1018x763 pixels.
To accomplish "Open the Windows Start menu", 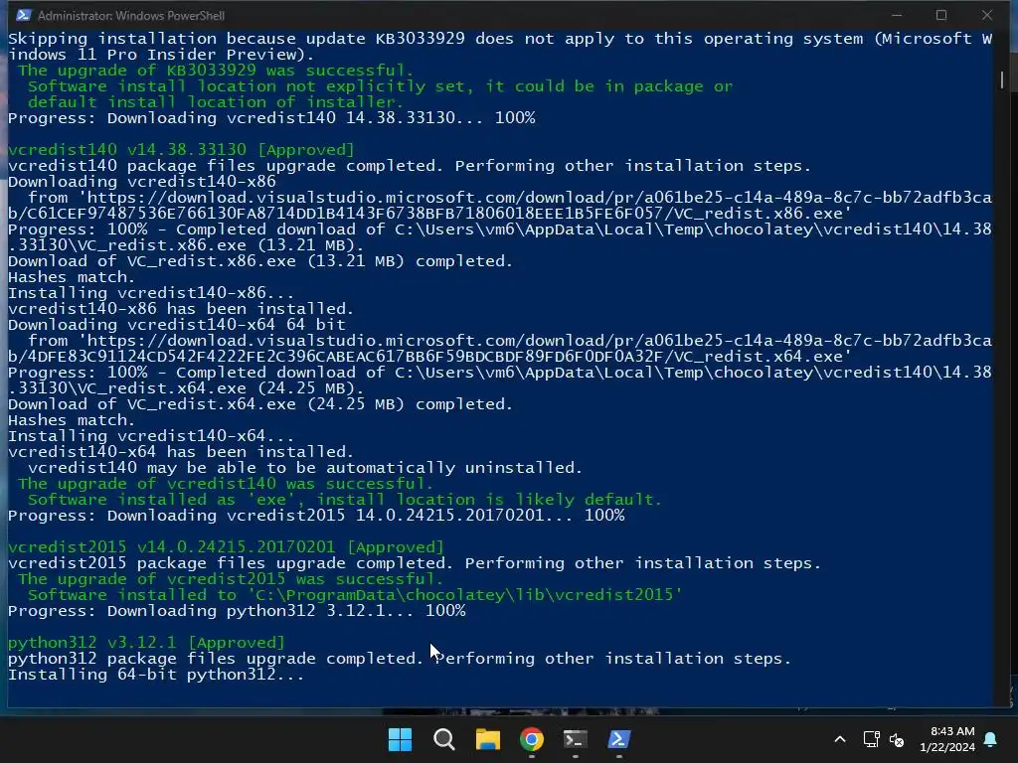I will tap(400, 739).
